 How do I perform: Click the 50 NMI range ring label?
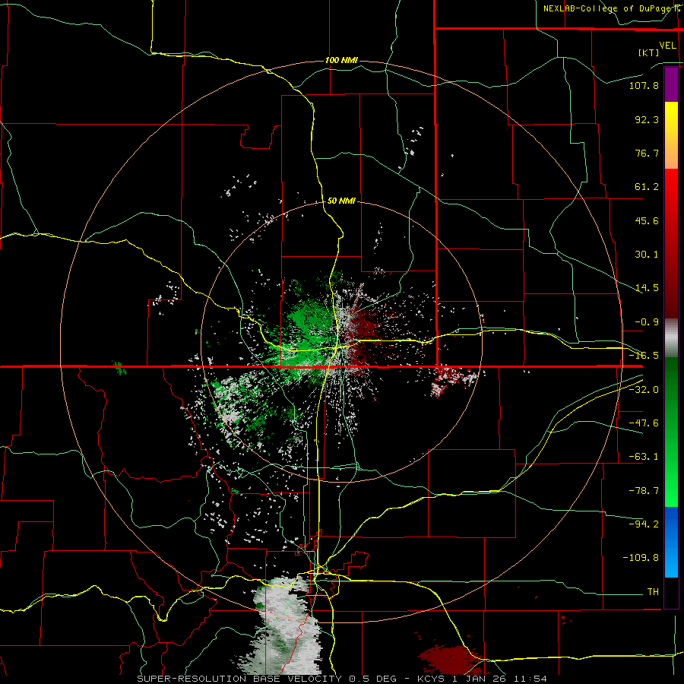(341, 201)
